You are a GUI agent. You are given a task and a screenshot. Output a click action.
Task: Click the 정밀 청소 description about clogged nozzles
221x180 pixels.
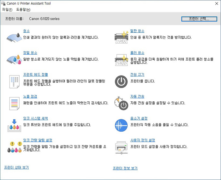(x=61, y=59)
